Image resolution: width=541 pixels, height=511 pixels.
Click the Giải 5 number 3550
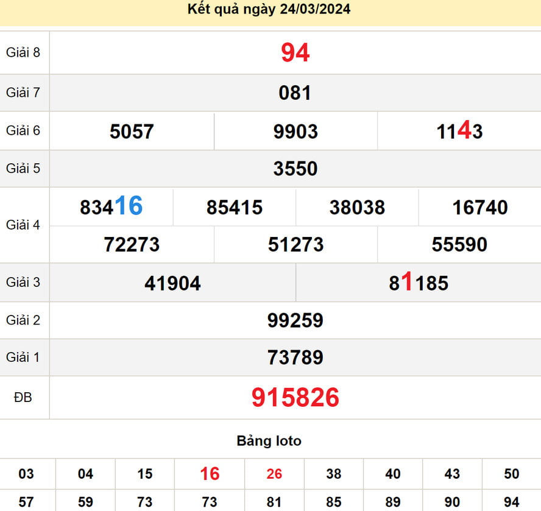pos(295,169)
